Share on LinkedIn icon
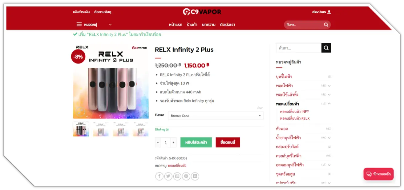404x190 pixels. coord(195,176)
